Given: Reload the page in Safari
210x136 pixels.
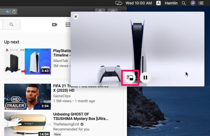Looking at the screenshot, I should point(14,12).
